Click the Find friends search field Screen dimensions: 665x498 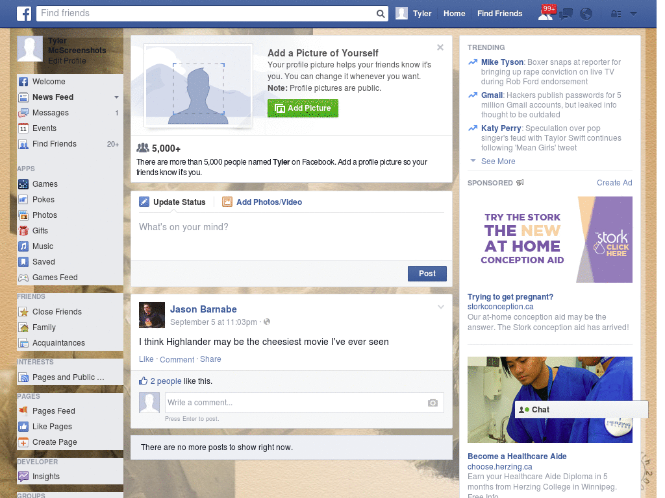206,14
